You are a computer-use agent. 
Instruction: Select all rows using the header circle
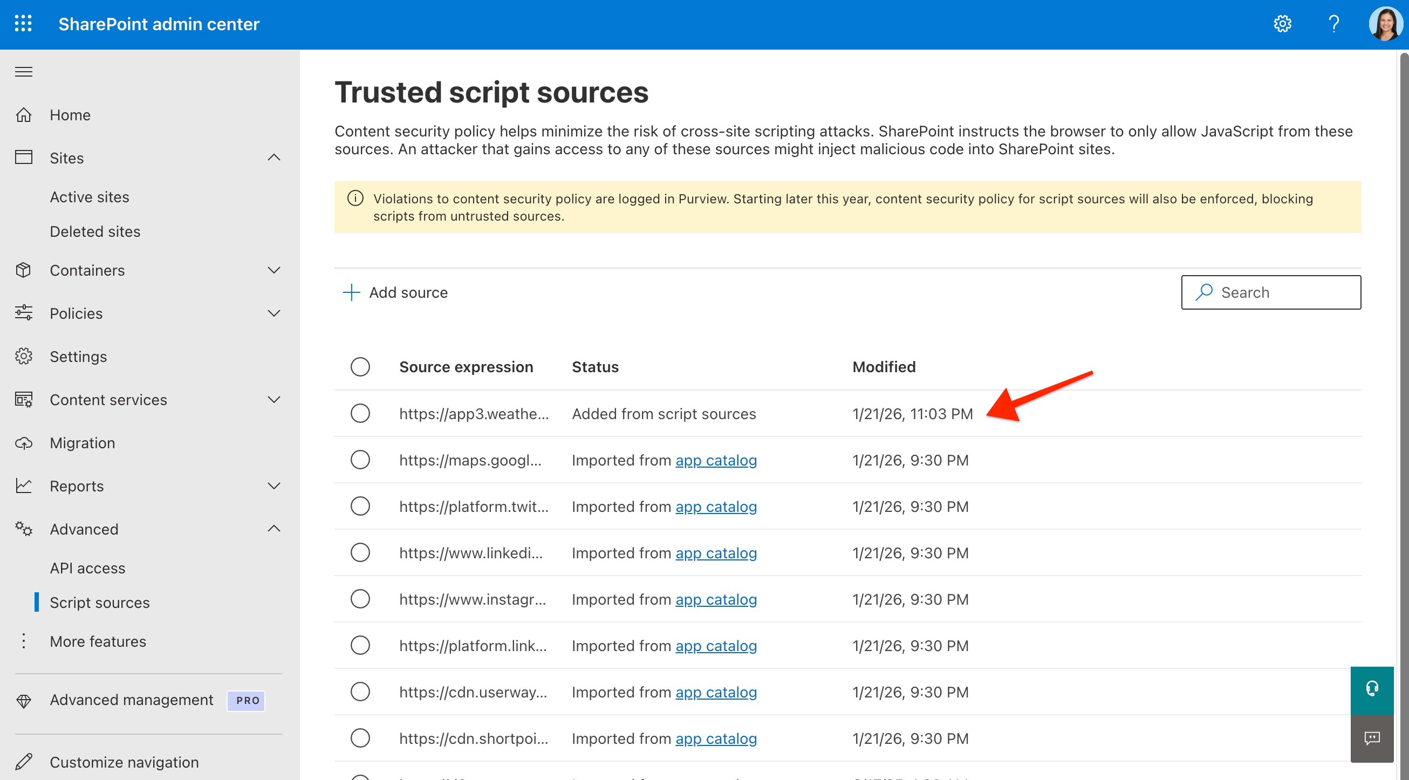click(x=360, y=366)
